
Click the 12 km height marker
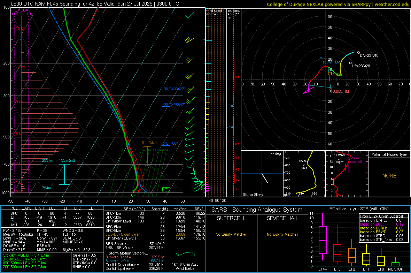[21, 67]
